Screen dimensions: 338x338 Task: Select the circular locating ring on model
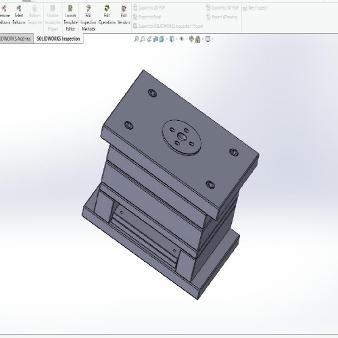pos(181,137)
